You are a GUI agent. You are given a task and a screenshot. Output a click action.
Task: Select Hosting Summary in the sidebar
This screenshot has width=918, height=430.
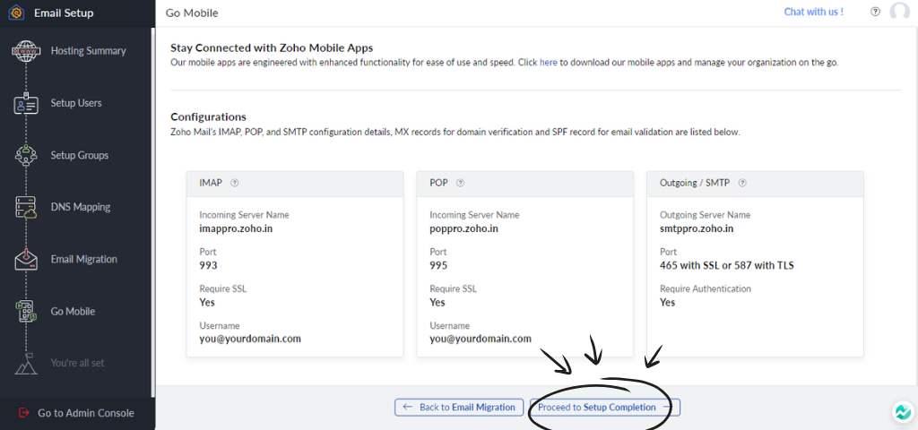pyautogui.click(x=88, y=51)
